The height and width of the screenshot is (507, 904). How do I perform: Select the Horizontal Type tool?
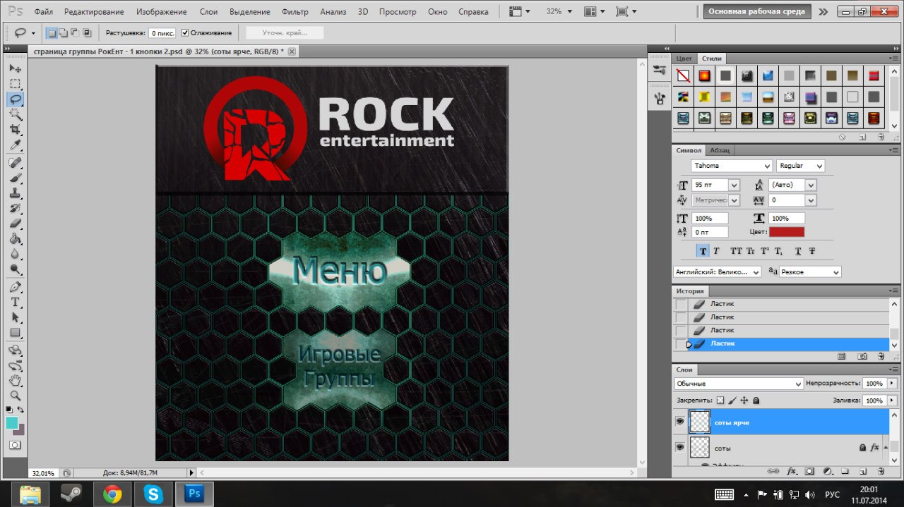coord(15,302)
